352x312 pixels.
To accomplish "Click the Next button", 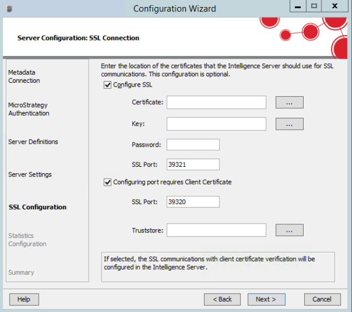I will [266, 299].
